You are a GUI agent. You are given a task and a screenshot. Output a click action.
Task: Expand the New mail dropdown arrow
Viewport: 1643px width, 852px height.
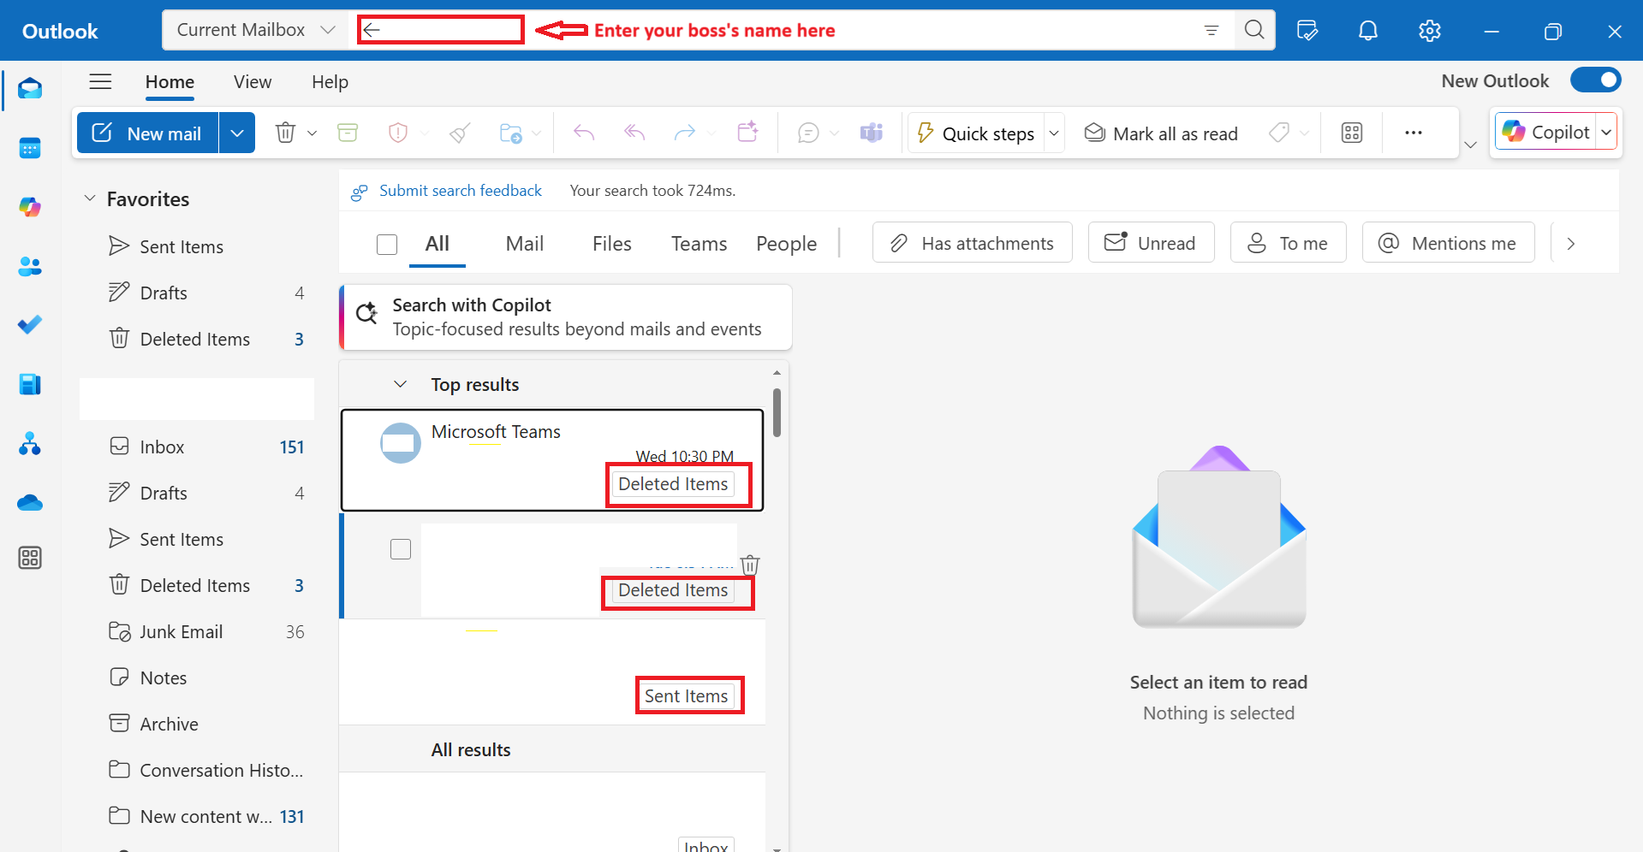[x=237, y=133]
